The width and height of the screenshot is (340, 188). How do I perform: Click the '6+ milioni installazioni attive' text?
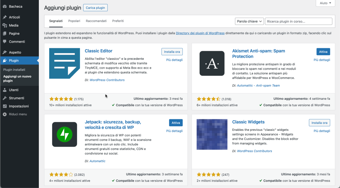click(x=217, y=105)
